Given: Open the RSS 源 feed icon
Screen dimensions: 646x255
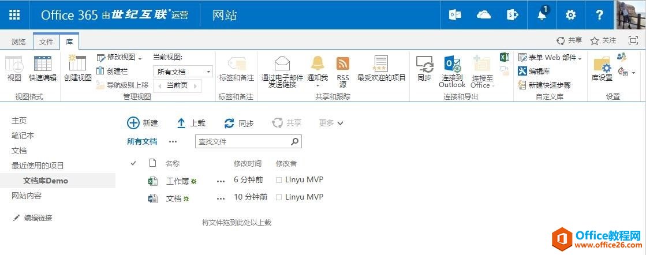Looking at the screenshot, I should click(343, 63).
